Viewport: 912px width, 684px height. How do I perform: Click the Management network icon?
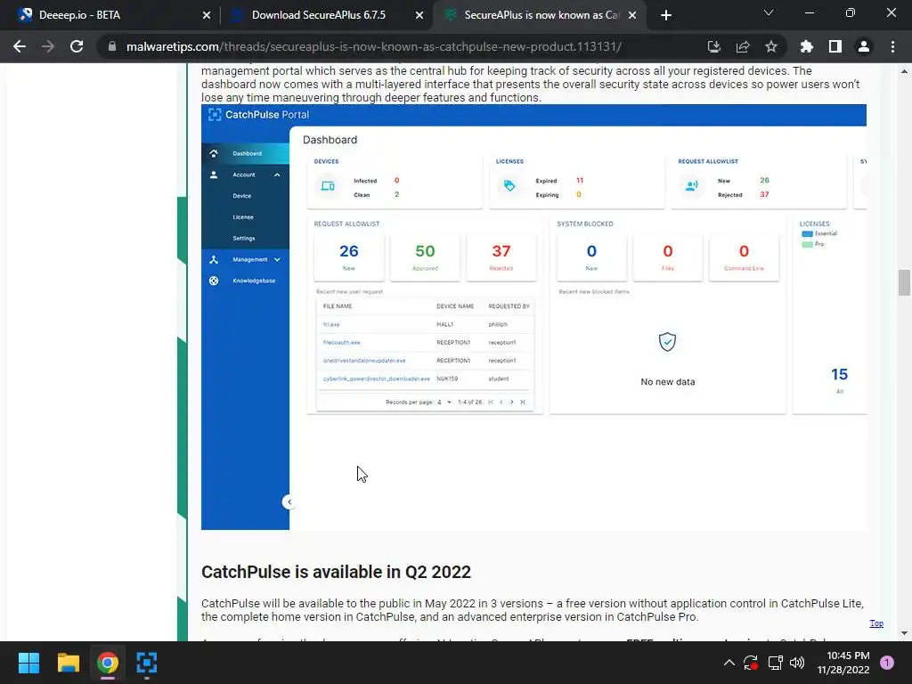coord(214,259)
